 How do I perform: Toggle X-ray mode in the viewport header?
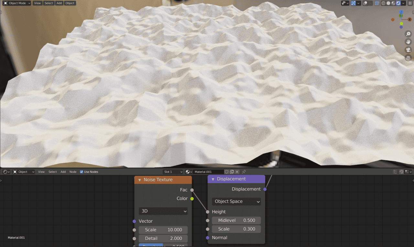[376, 3]
